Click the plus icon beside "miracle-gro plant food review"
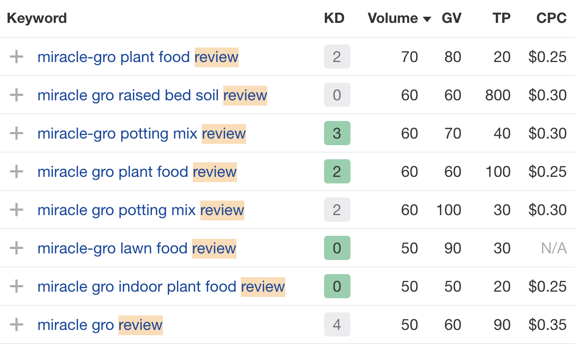 pos(16,57)
